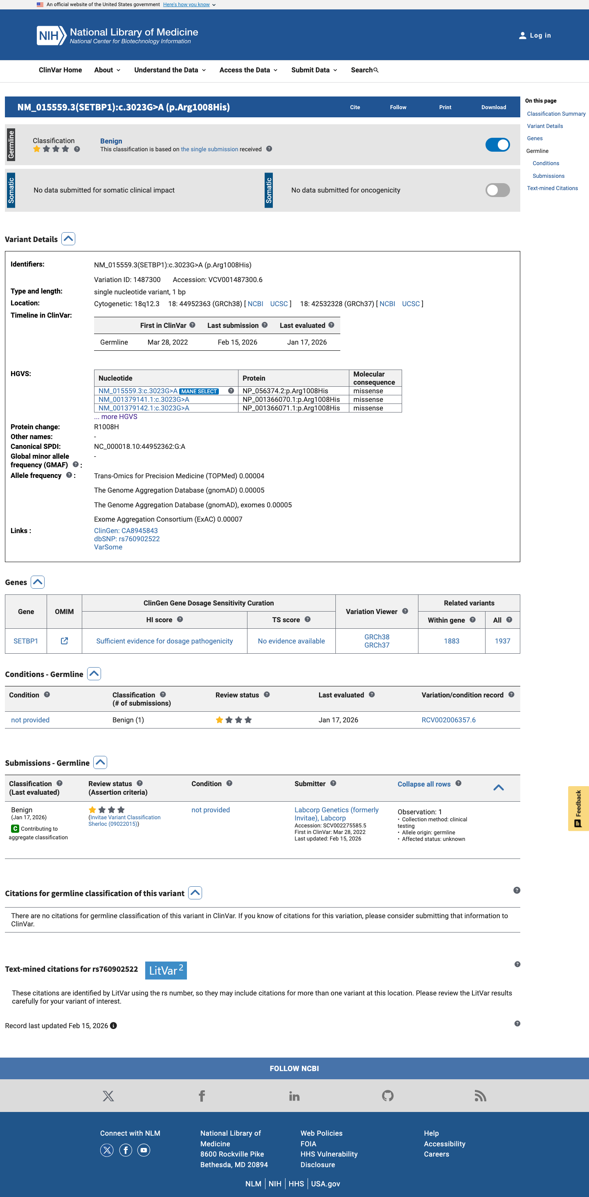
Task: Click info icon next to Record last updated
Action: pos(113,1026)
